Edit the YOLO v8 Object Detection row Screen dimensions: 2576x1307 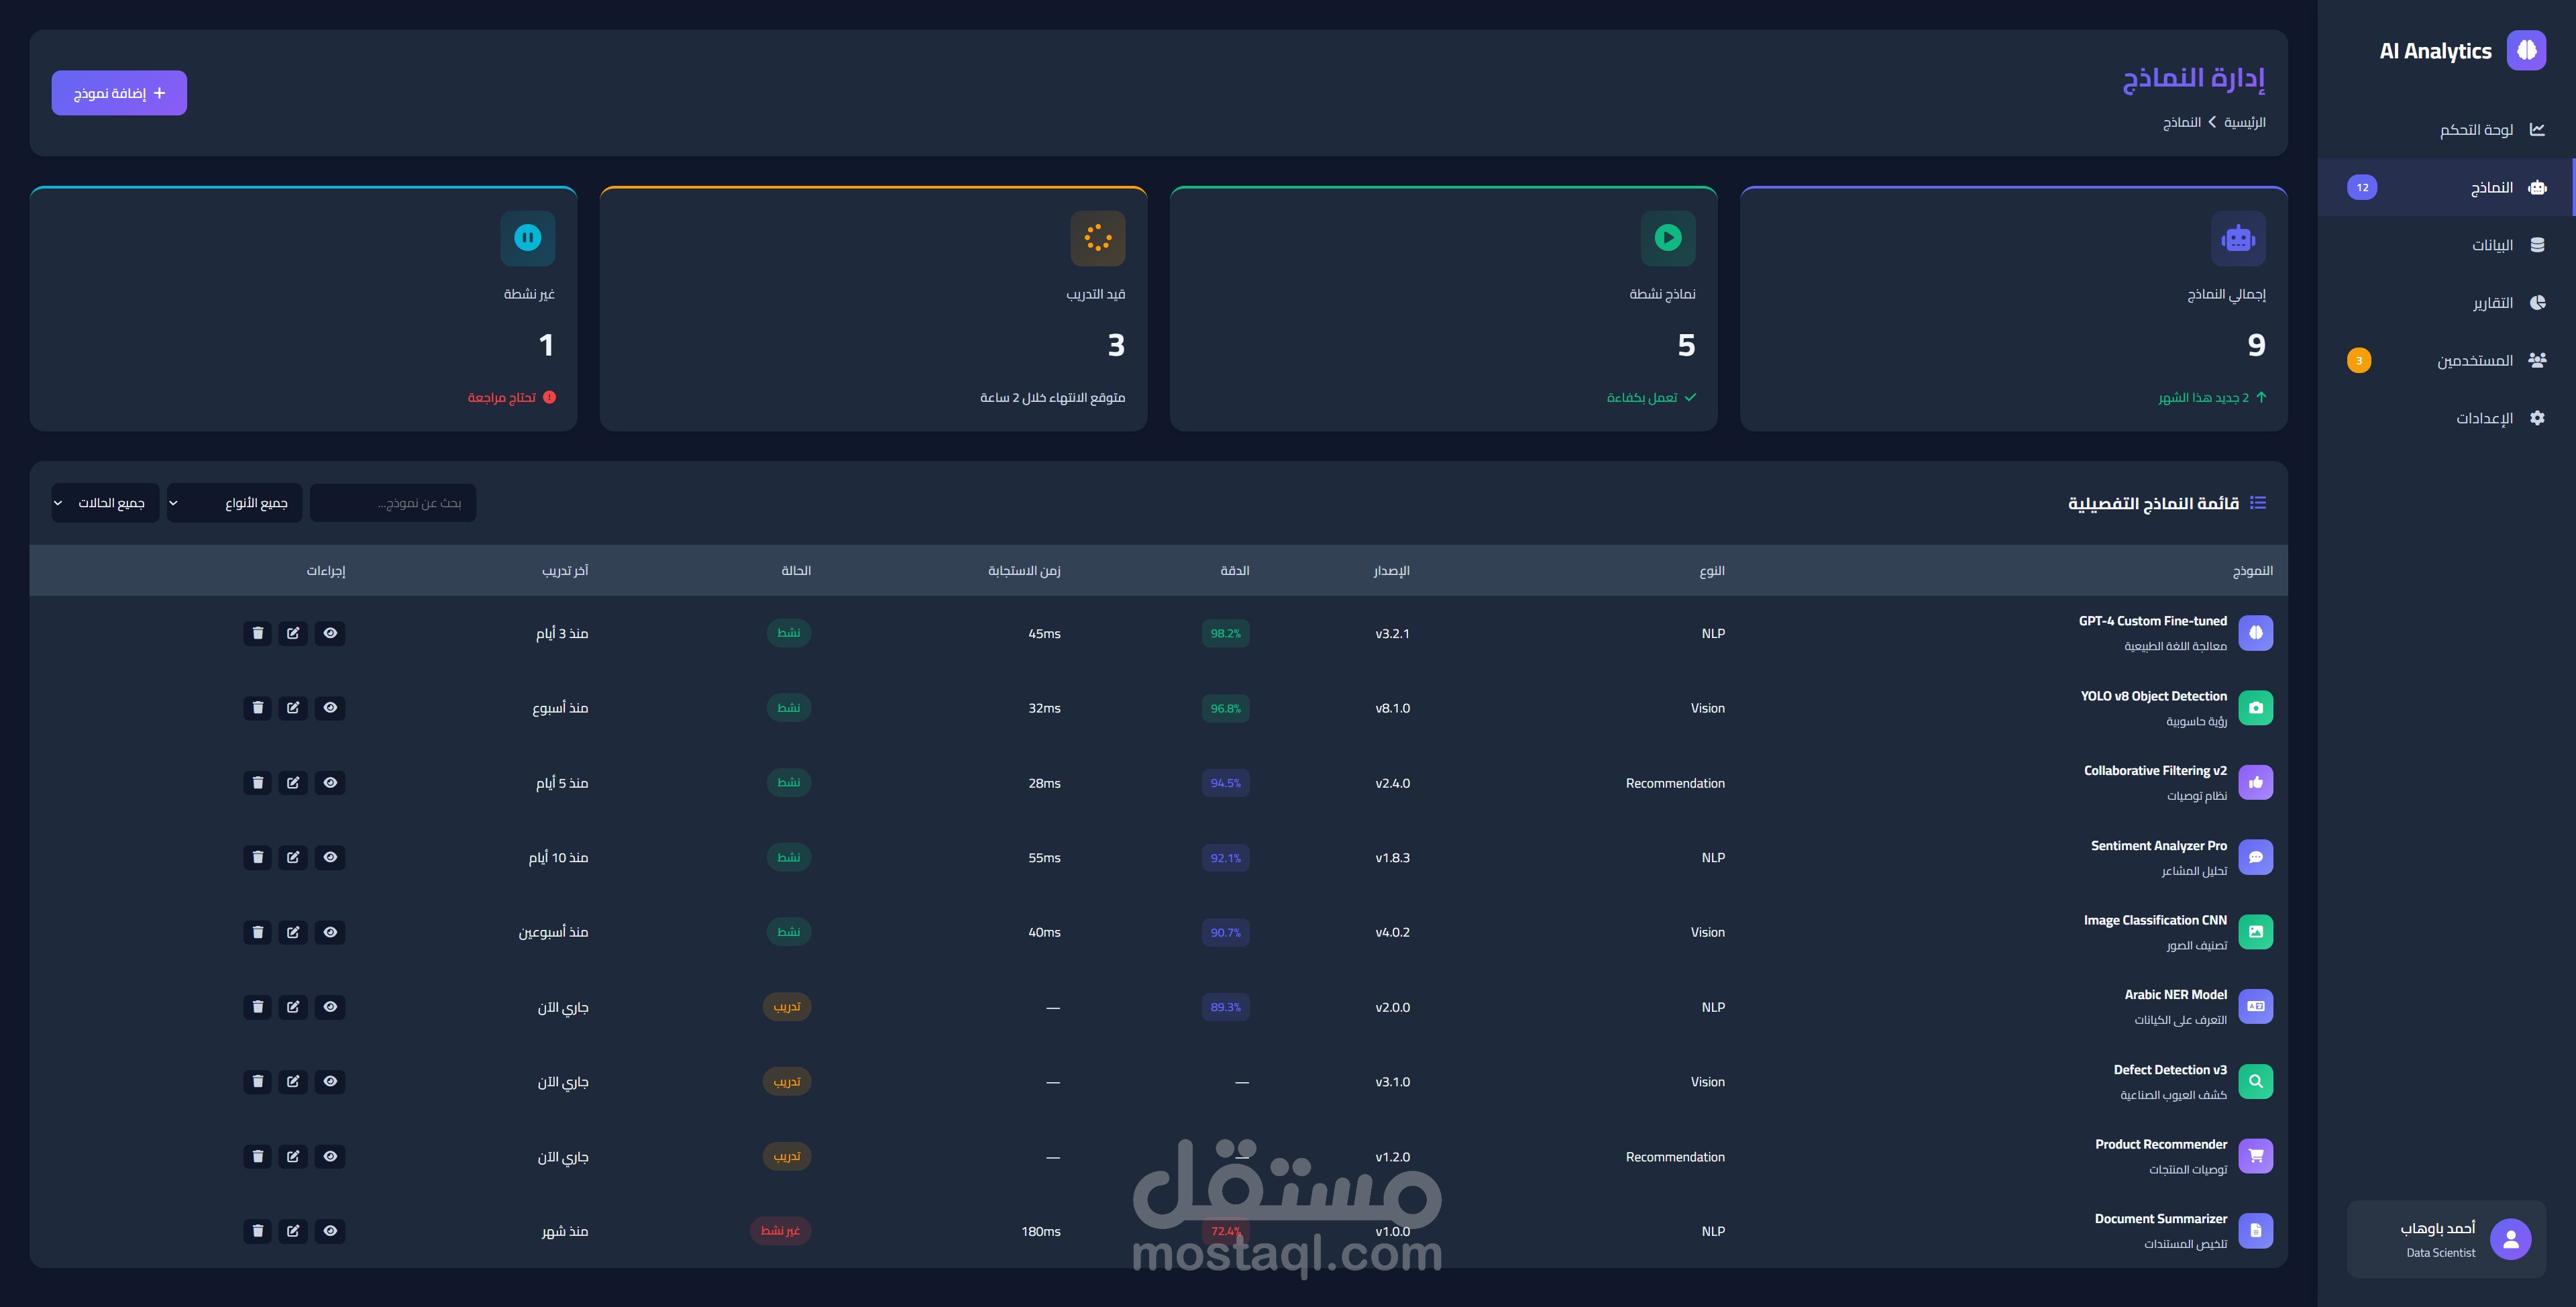coord(293,708)
